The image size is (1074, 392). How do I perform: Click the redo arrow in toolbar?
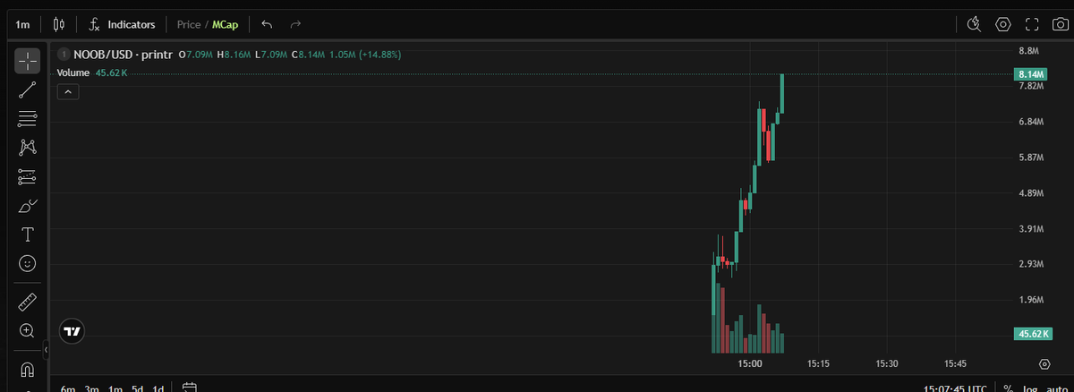296,24
